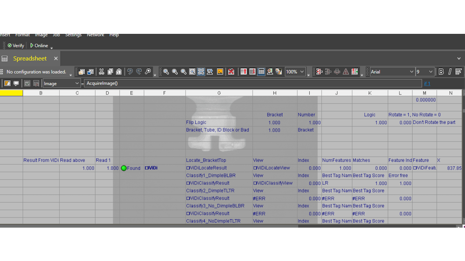This screenshot has width=465, height=261.
Task: Click the Verify button
Action: click(16, 45)
